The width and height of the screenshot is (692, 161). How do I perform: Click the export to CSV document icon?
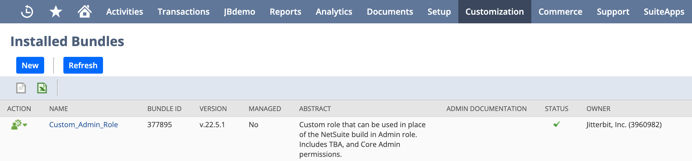coord(21,88)
